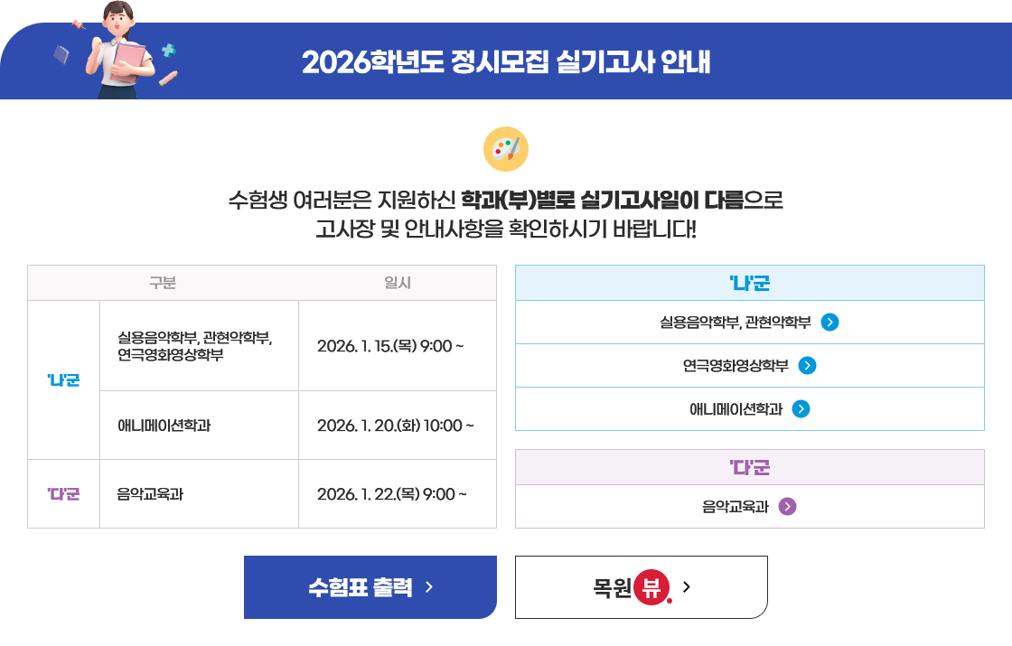The height and width of the screenshot is (646, 1012).
Task: Click the 목원 뷰 button
Action: [x=642, y=586]
